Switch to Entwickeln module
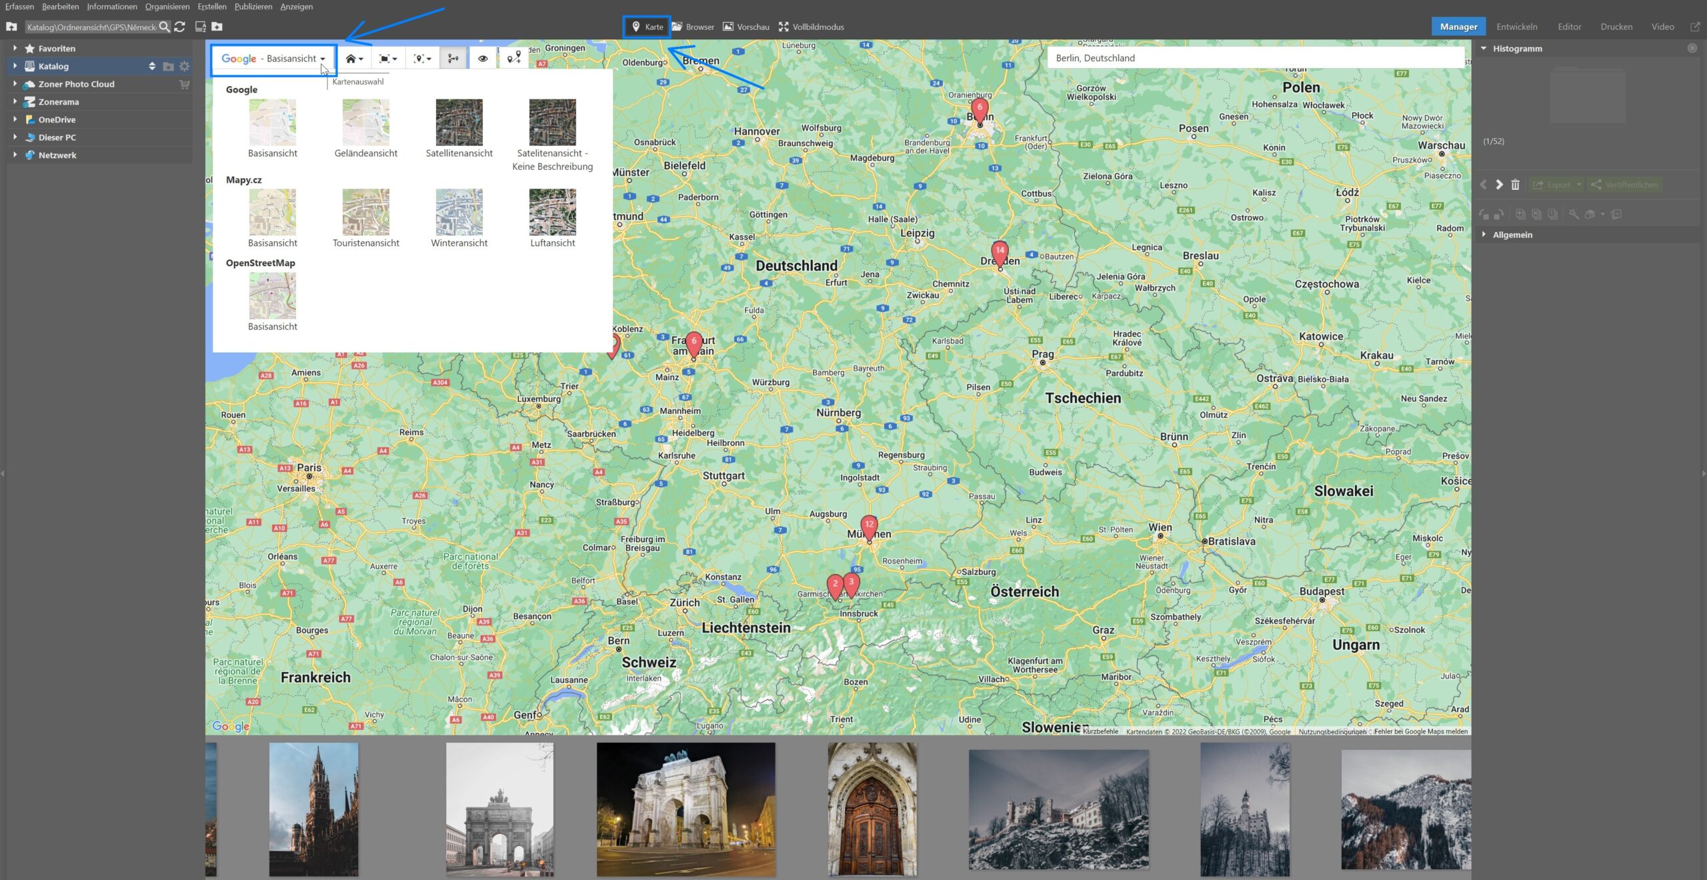Image resolution: width=1707 pixels, height=880 pixels. pyautogui.click(x=1516, y=27)
